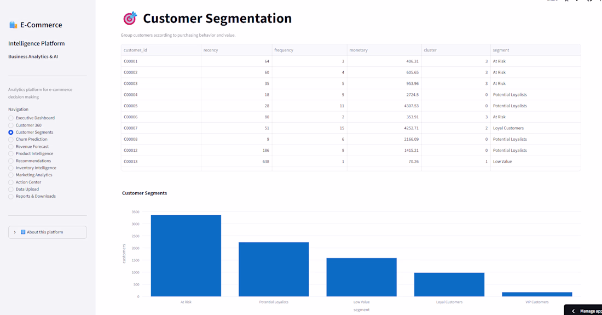Click the Loyal Customers bar in chart
The image size is (602, 315).
tap(449, 285)
